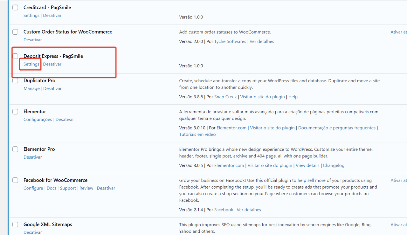Open Settings for Deposit Express - PagSmile
The image size is (407, 235).
pos(31,64)
